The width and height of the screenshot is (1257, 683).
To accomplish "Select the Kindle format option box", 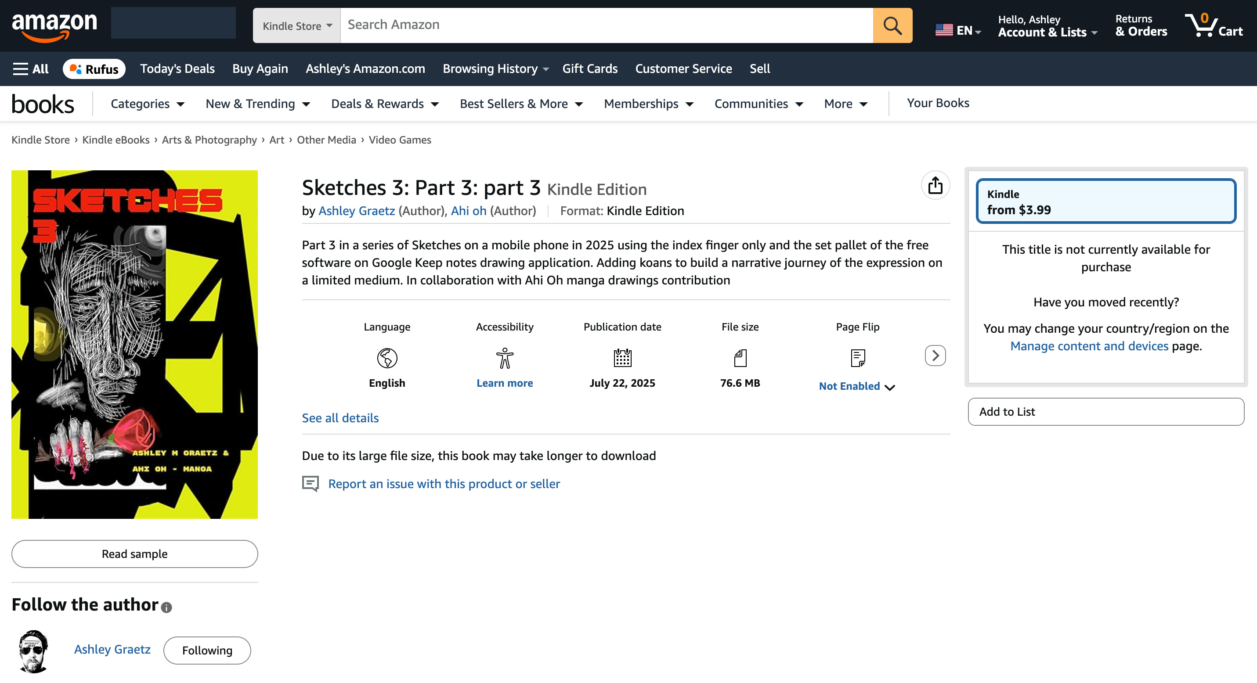I will 1105,201.
